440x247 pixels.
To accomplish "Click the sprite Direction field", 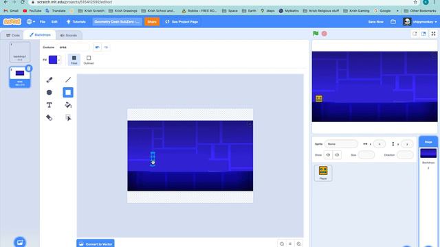I will pos(405,155).
